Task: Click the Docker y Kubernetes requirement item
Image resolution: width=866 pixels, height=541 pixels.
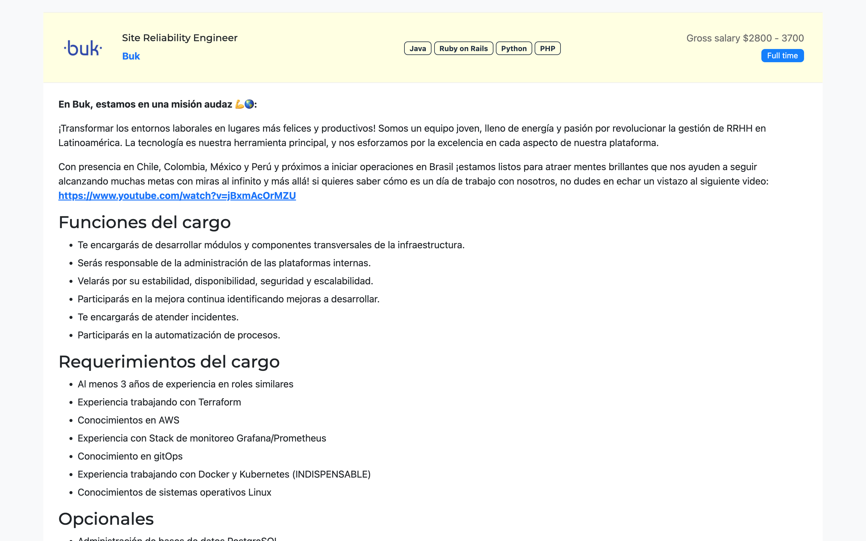Action: 224,475
